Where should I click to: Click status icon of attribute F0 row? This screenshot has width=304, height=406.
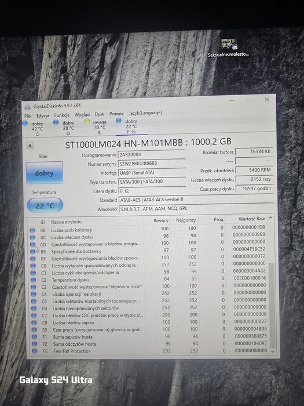pyautogui.click(x=34, y=330)
